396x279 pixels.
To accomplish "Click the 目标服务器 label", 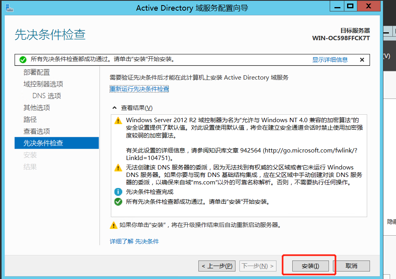I will click(355, 31).
